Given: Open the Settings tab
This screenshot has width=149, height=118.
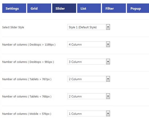Looking at the screenshot, I should click(x=14, y=8).
